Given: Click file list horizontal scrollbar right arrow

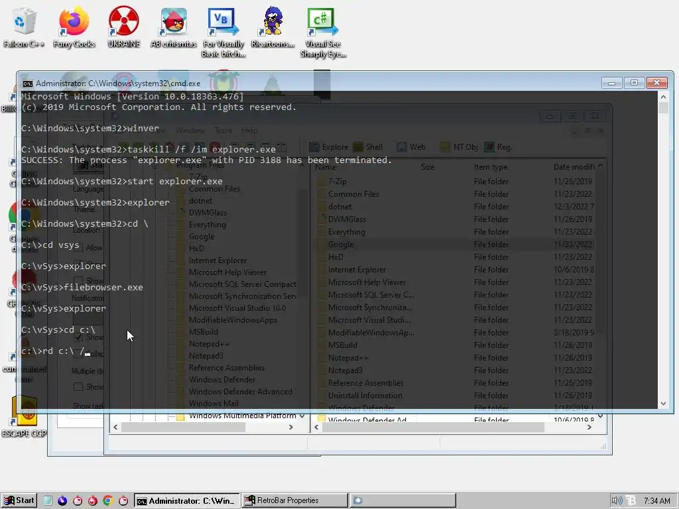Looking at the screenshot, I should [x=589, y=427].
